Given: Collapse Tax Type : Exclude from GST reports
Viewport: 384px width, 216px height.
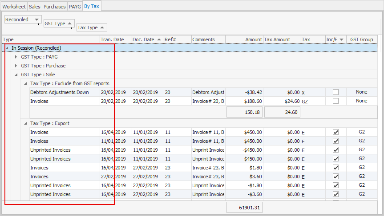Looking at the screenshot, I should click(x=25, y=83).
